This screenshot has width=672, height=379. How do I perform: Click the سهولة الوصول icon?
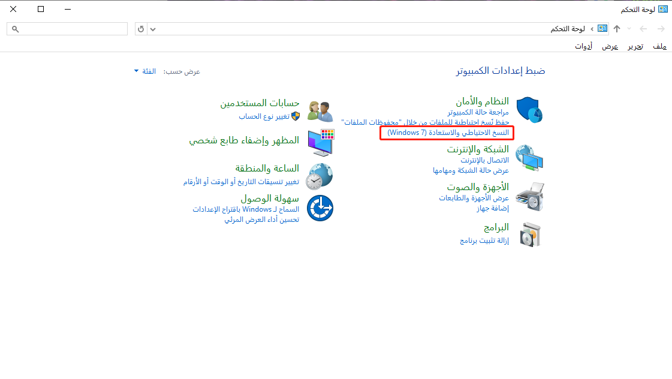[x=320, y=207]
